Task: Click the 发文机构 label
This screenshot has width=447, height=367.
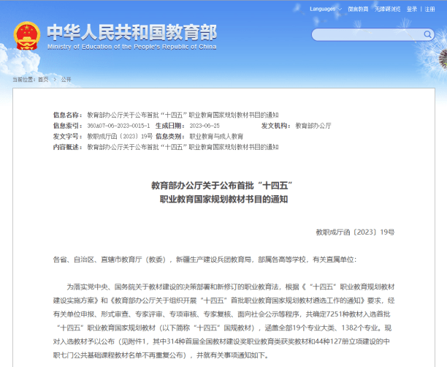Action: tap(276, 126)
